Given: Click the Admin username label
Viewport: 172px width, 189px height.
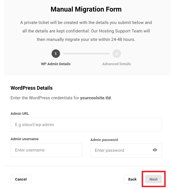Looking at the screenshot, I should (25, 139).
